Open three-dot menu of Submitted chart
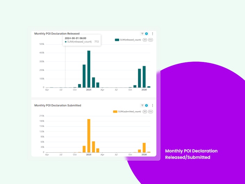 pyautogui.click(x=152, y=106)
